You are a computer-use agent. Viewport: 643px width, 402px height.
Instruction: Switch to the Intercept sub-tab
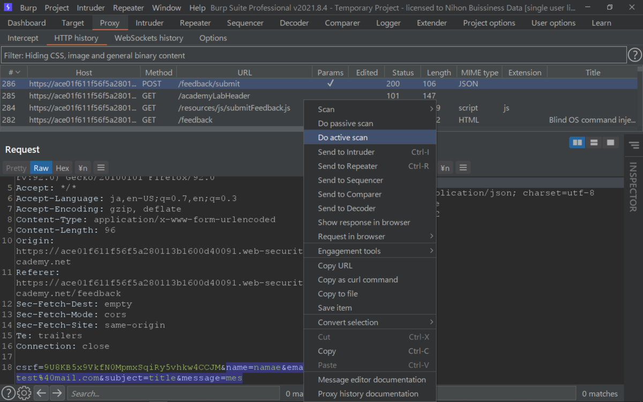[x=23, y=38]
